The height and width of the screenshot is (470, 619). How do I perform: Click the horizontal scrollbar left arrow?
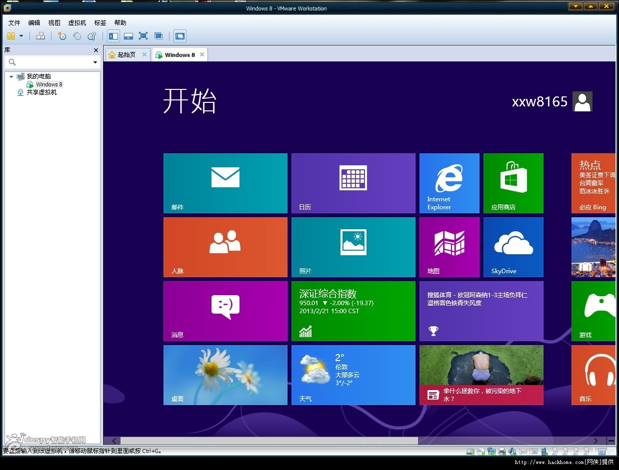[x=114, y=441]
